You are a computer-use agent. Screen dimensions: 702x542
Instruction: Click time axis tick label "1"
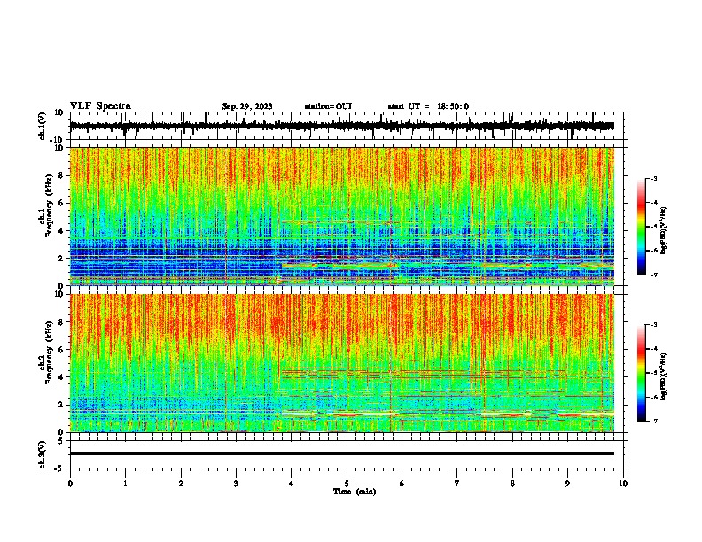[x=125, y=484]
